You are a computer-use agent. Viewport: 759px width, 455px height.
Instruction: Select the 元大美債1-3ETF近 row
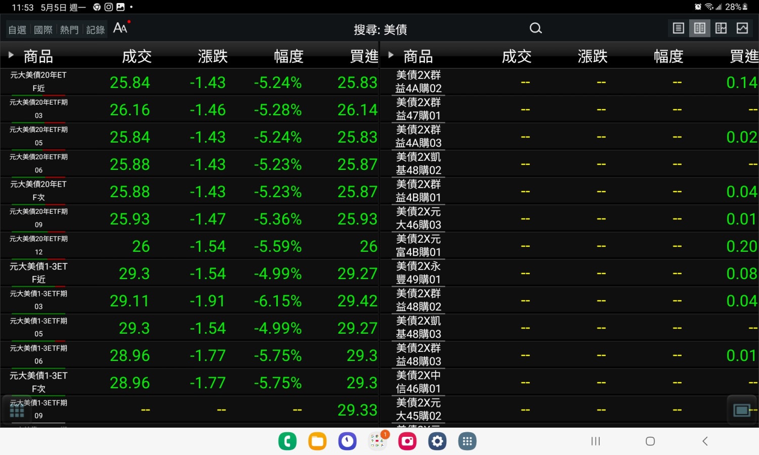[190, 273]
